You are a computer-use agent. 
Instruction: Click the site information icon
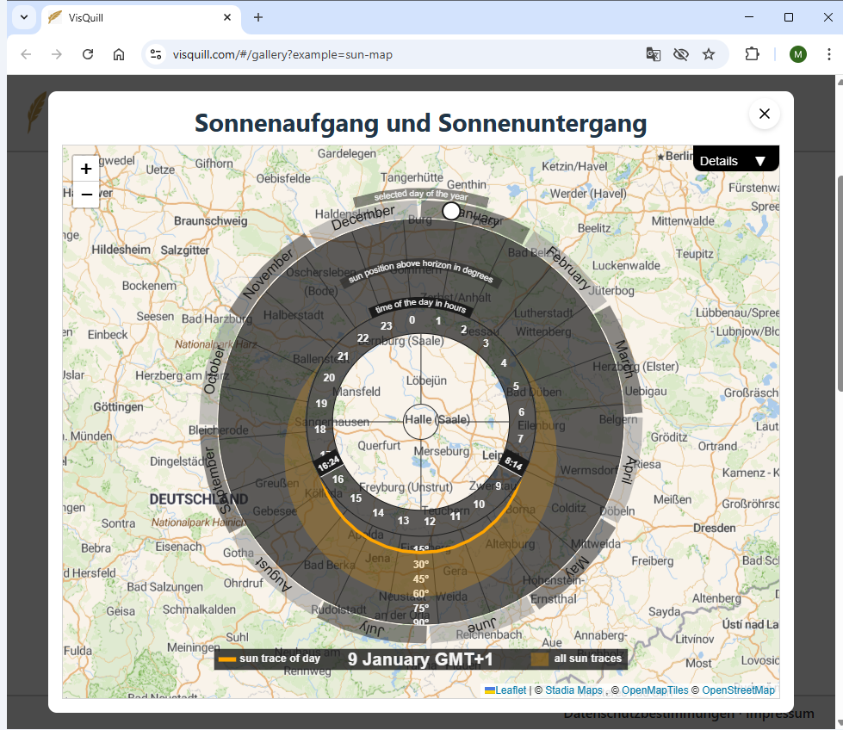coord(155,54)
